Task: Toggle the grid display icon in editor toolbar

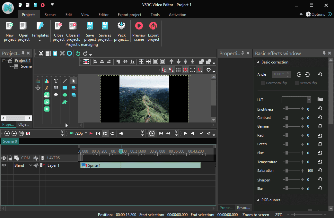Action: pyautogui.click(x=179, y=70)
